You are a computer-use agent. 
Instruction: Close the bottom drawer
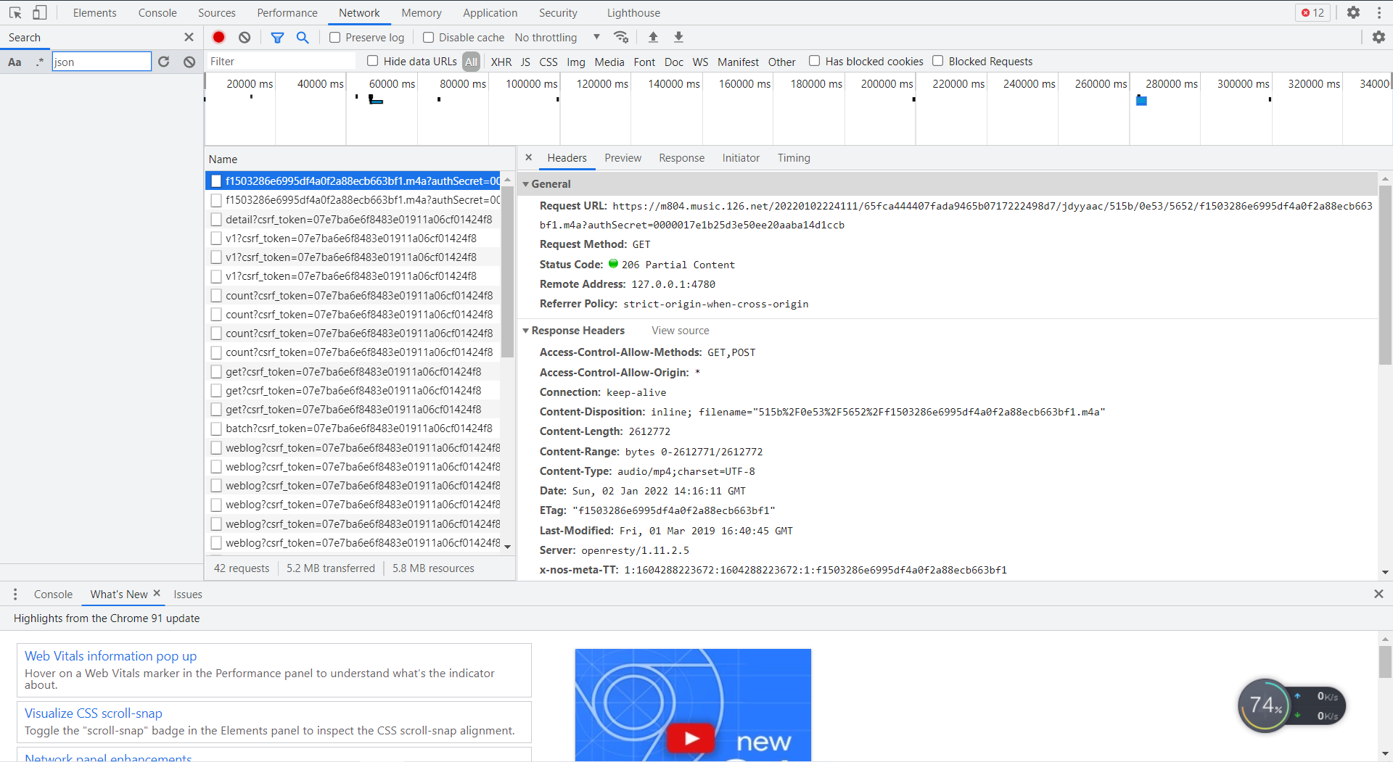click(1378, 594)
